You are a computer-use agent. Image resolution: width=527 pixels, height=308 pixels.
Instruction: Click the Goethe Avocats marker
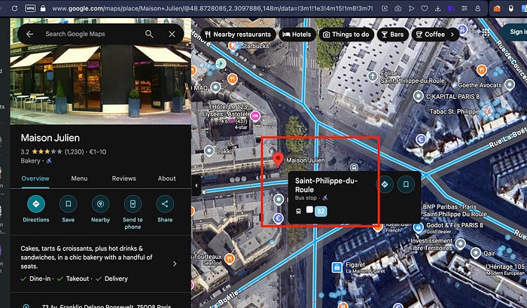[x=510, y=85]
